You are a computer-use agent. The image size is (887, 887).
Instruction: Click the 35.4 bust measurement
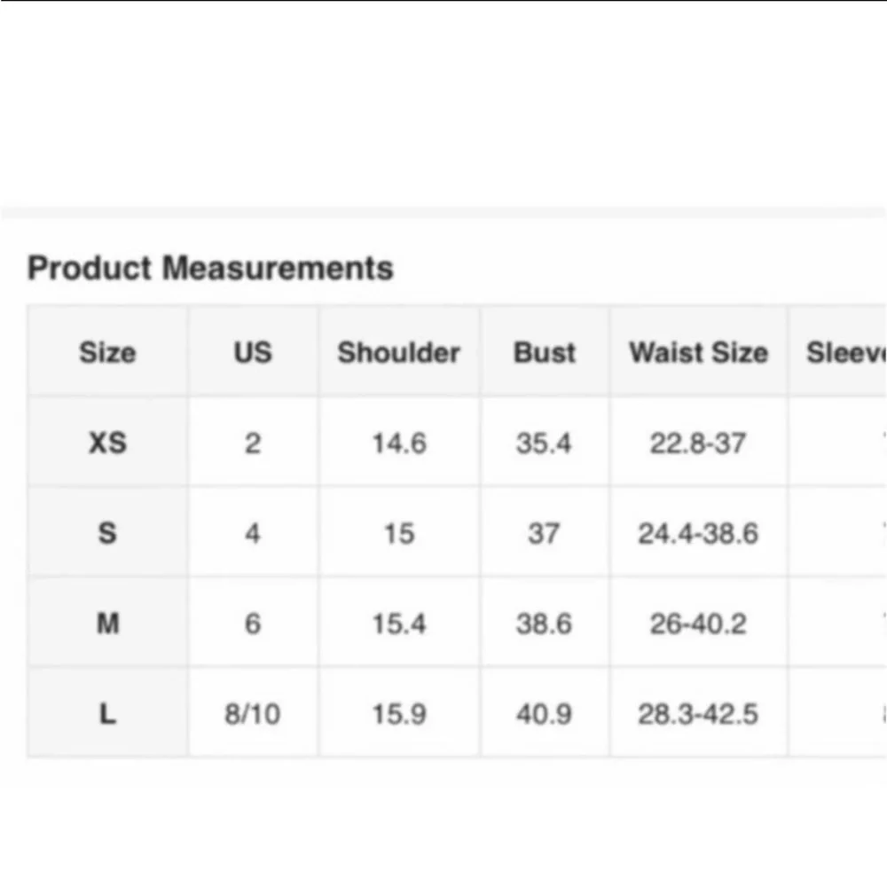tap(544, 443)
